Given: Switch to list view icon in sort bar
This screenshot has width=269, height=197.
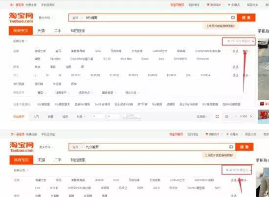Looking at the screenshot, I should [226, 117].
